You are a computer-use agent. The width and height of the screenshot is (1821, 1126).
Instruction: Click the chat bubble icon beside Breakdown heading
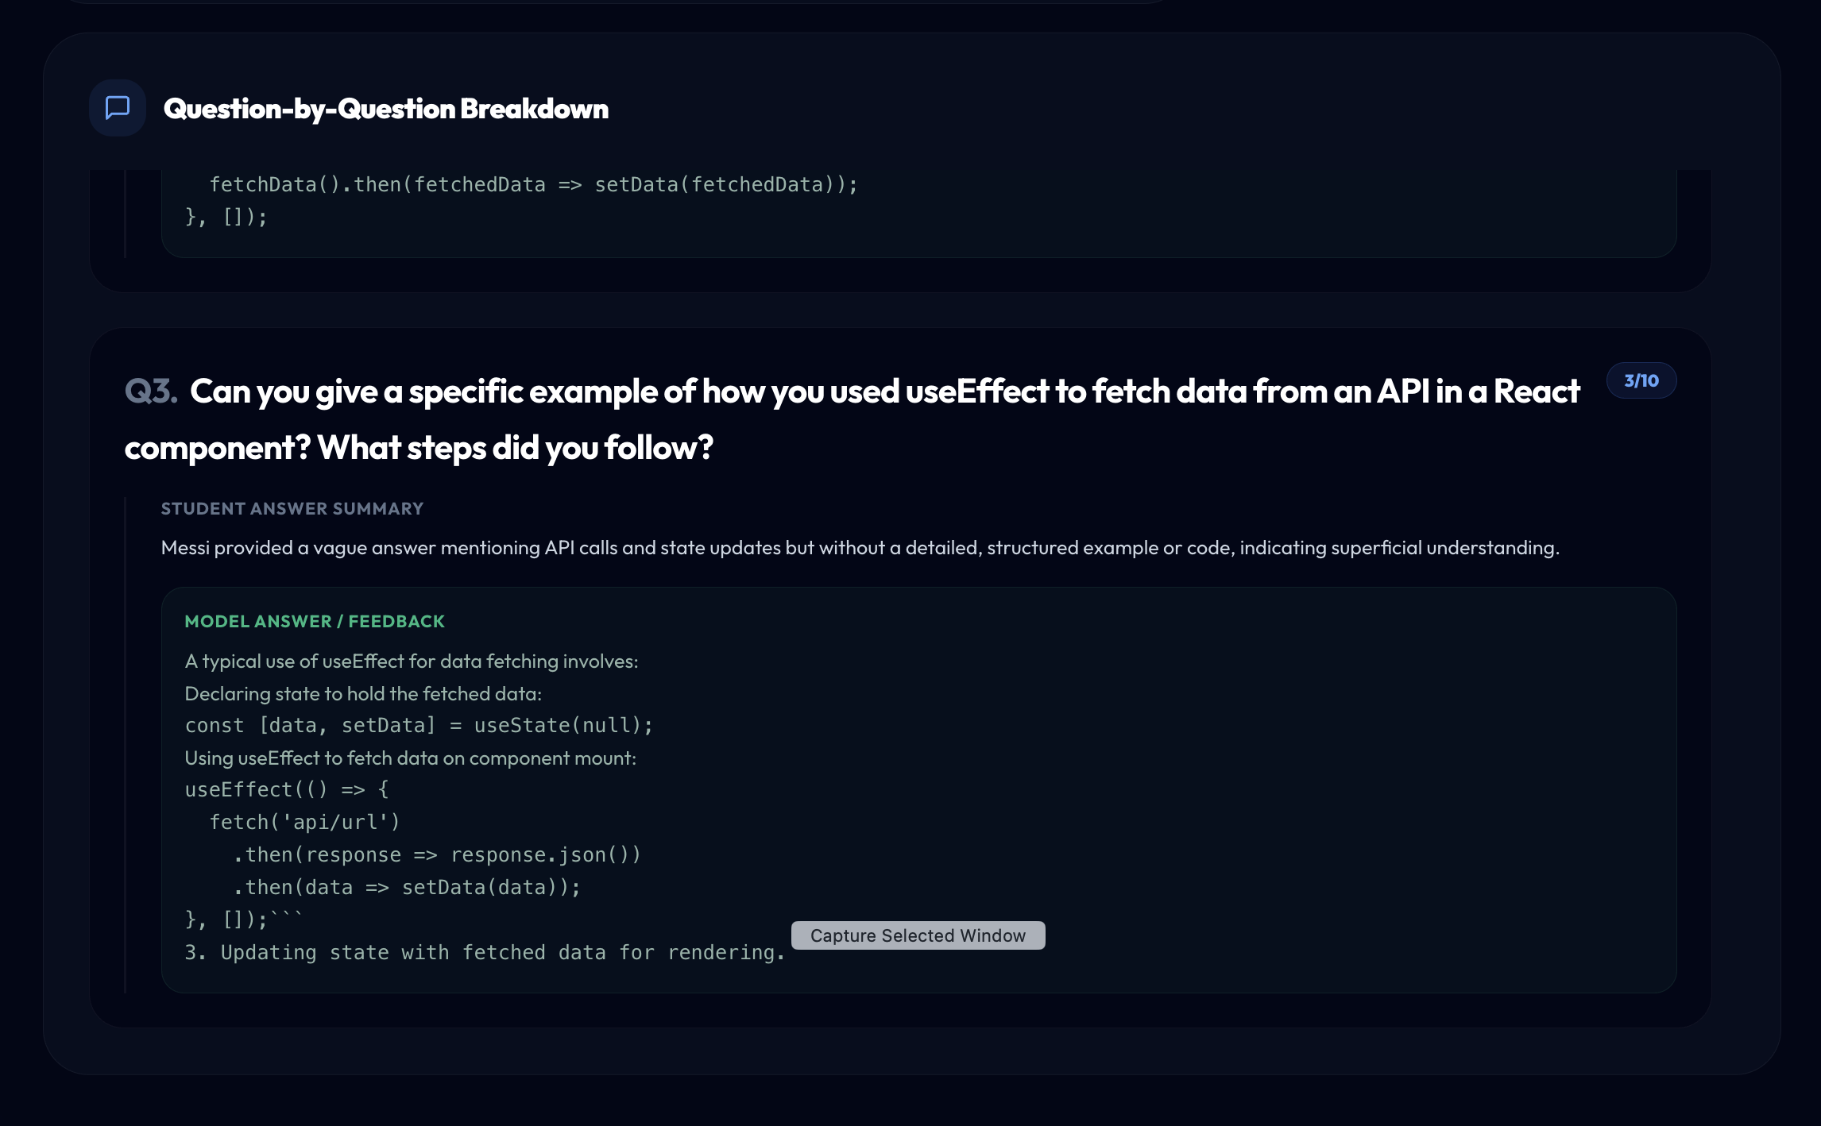point(118,108)
